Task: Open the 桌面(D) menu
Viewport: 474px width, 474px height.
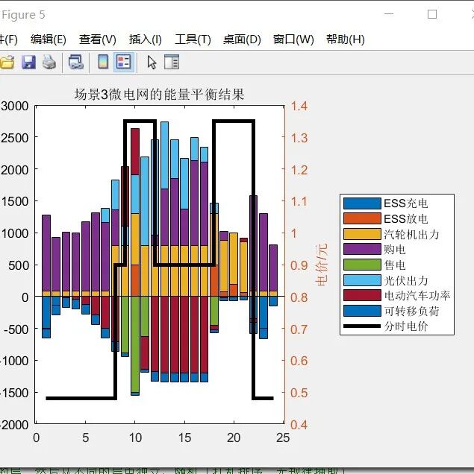Action: (242, 39)
